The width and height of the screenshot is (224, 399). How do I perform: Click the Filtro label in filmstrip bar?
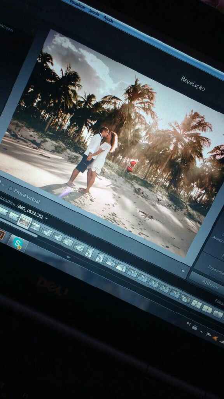coord(219,302)
